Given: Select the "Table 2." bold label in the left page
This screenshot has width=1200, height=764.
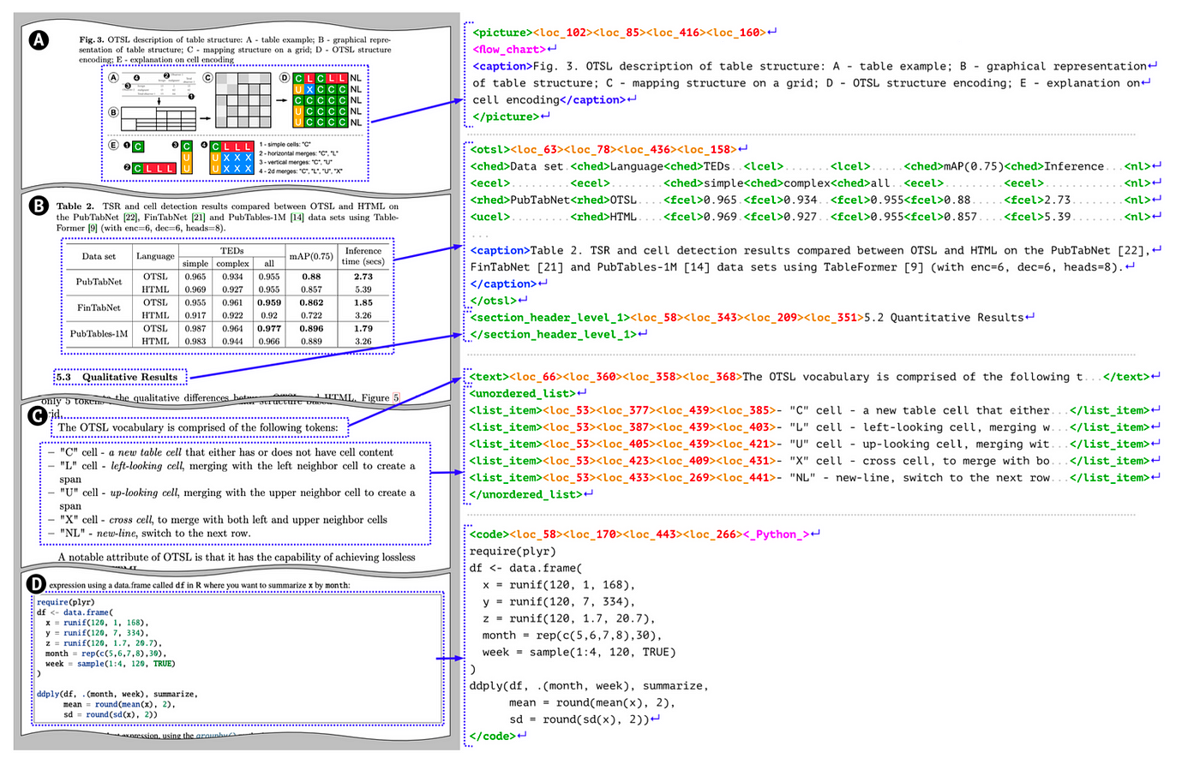Looking at the screenshot, I should click(x=75, y=206).
